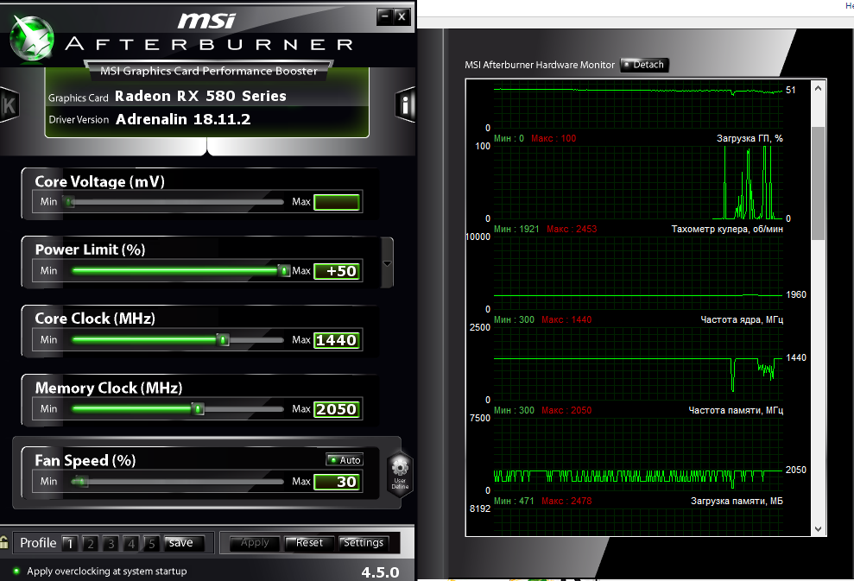
Task: Apply the overclock settings
Action: click(255, 543)
